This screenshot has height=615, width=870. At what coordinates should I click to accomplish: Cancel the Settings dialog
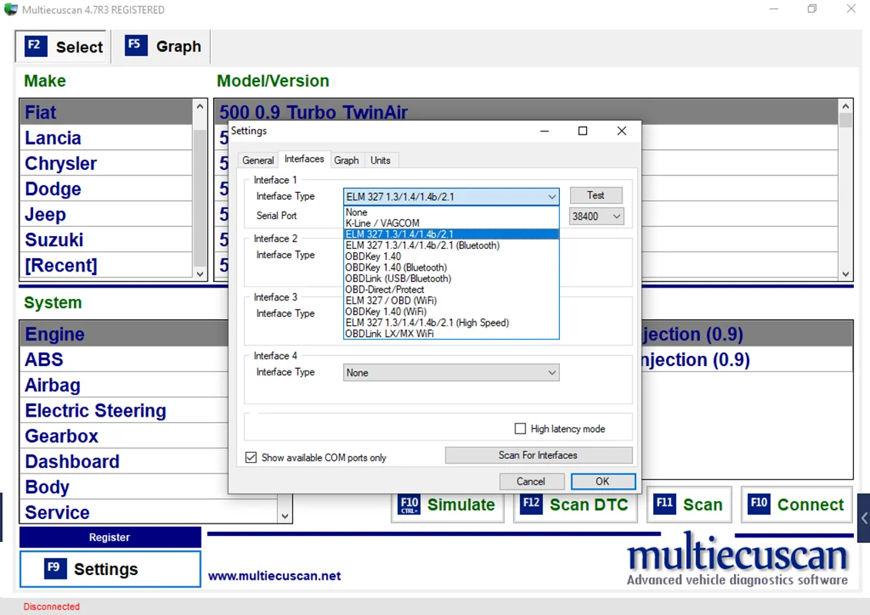pos(532,481)
